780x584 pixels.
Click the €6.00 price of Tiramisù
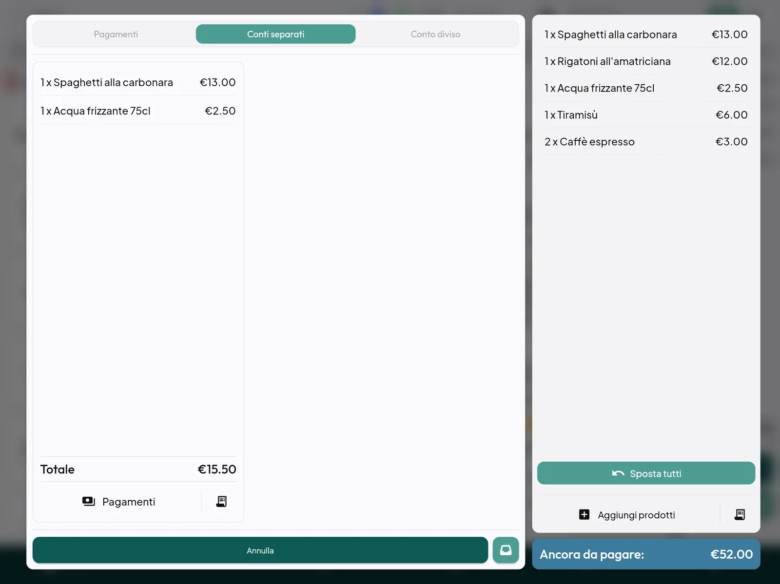coord(731,115)
